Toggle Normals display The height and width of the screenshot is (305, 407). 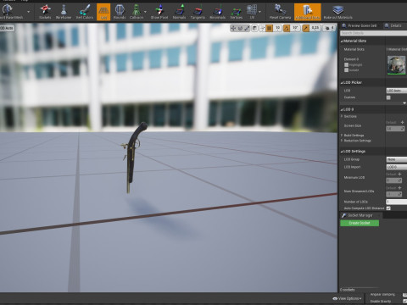179,12
